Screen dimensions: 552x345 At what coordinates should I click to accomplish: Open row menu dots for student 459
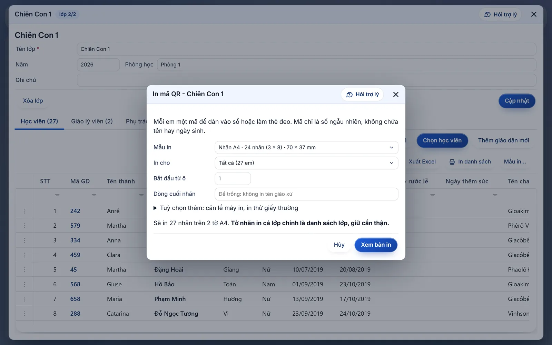click(x=24, y=255)
